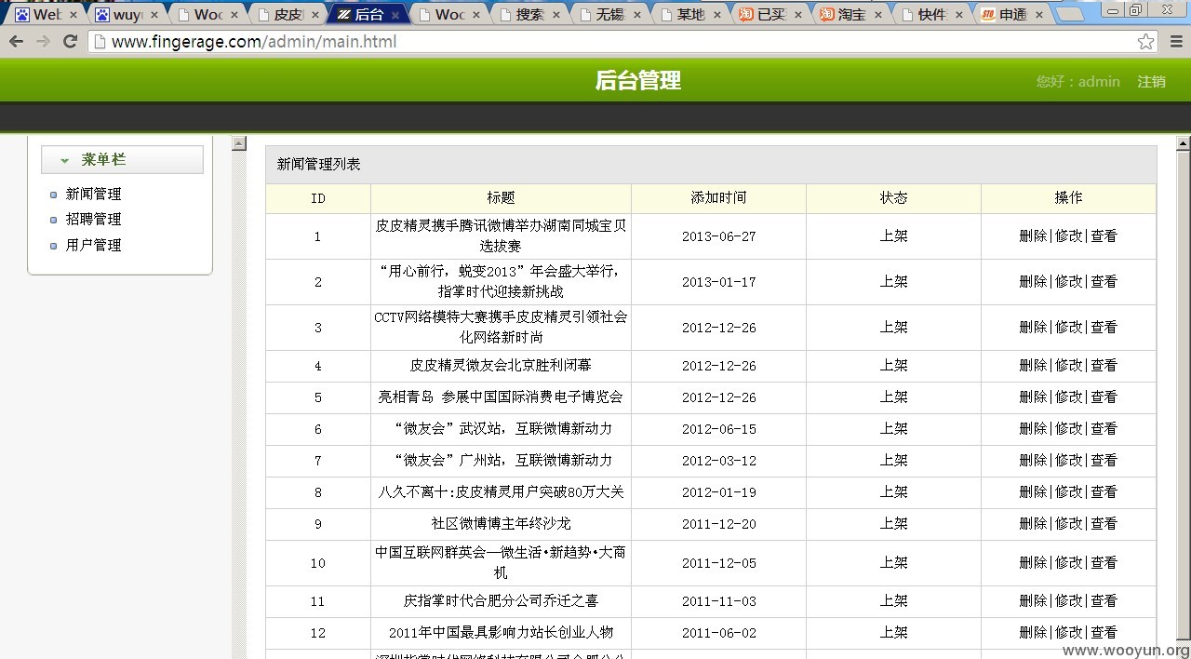Click title 亮相青岛 参展中国国际消费电子博览会
The height and width of the screenshot is (659, 1191).
click(501, 397)
